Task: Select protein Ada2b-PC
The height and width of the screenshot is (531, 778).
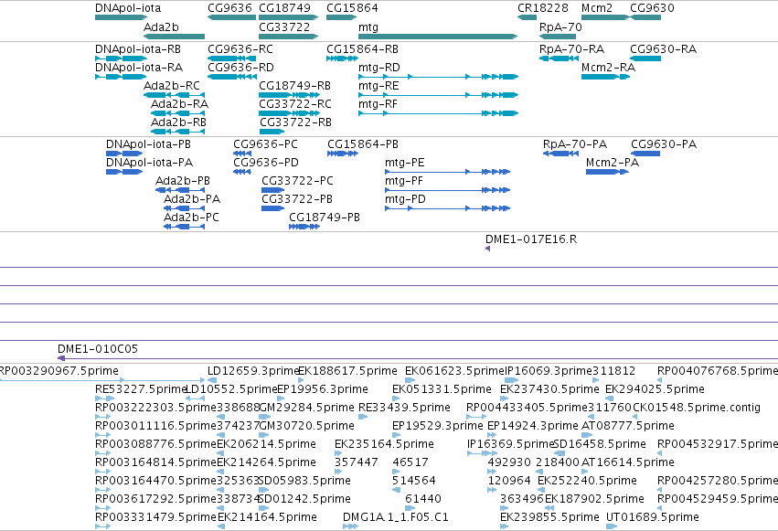Action: (191, 218)
